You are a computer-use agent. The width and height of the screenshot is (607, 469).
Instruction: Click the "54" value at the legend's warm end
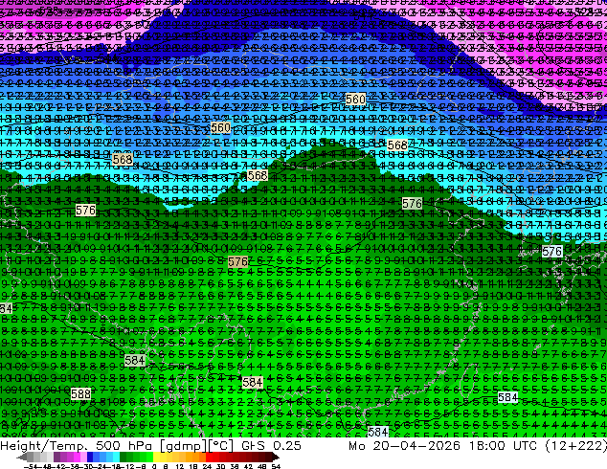(x=276, y=466)
